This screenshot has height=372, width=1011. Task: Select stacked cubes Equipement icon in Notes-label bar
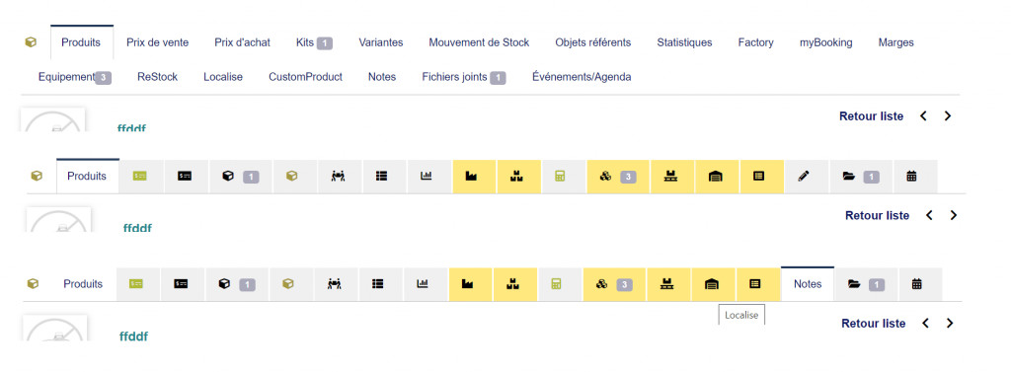click(613, 283)
